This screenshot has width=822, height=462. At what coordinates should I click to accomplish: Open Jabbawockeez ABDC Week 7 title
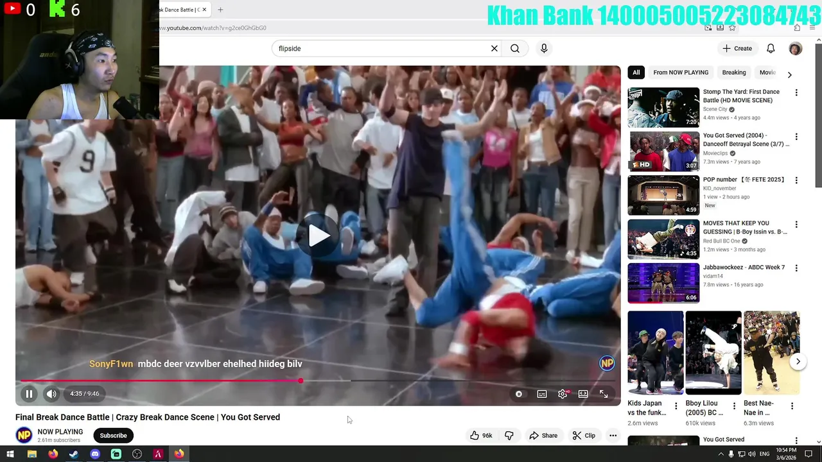[x=744, y=268]
